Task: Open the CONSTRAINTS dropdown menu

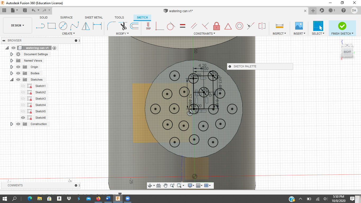Action: click(204, 34)
